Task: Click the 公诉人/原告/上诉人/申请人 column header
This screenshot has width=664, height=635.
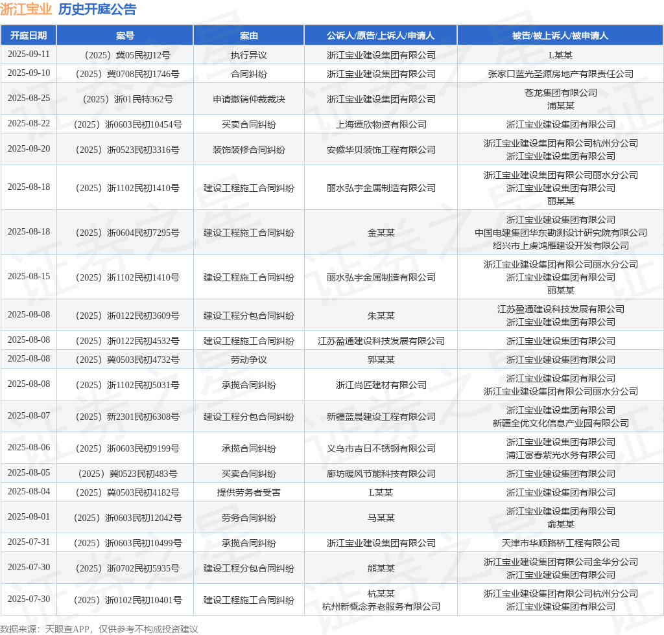Action: [381, 36]
